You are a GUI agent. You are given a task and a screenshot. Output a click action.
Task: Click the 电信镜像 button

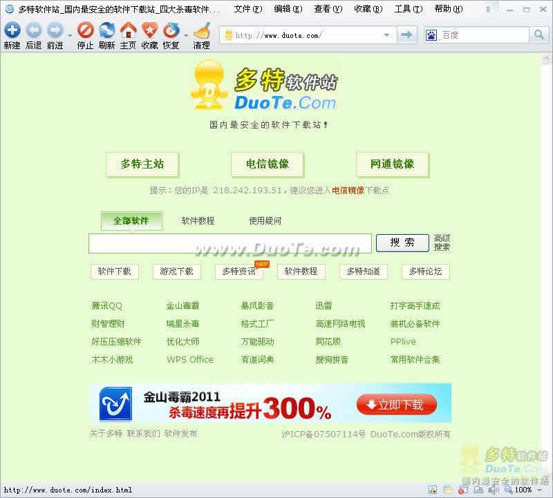268,164
